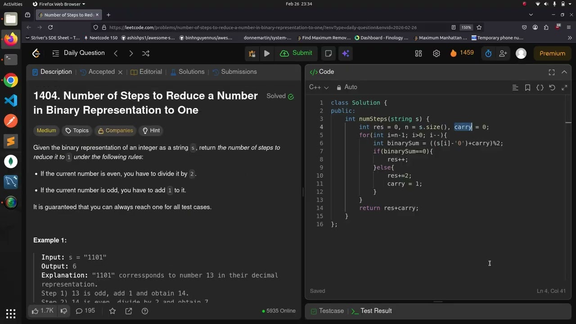Collapse the Code panel chevron
The width and height of the screenshot is (576, 324).
(564, 72)
